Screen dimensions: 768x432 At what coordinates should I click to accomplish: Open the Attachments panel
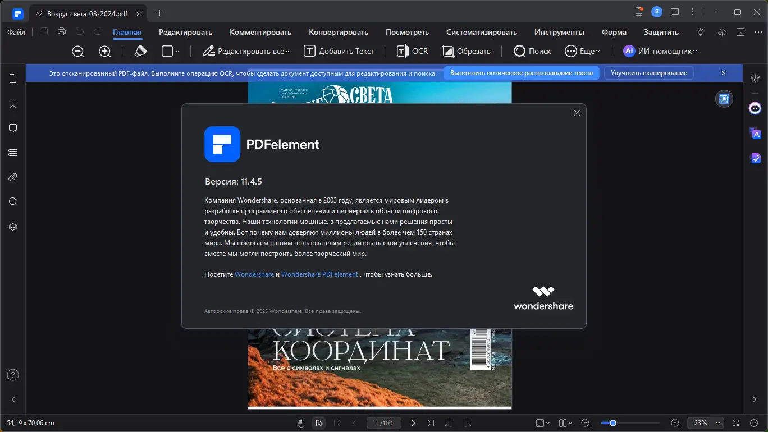click(12, 177)
